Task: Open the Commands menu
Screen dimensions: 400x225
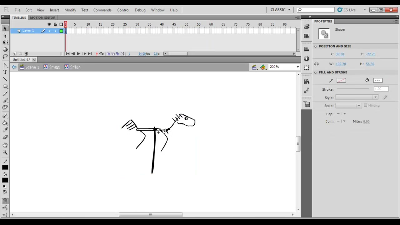Action: (x=102, y=10)
